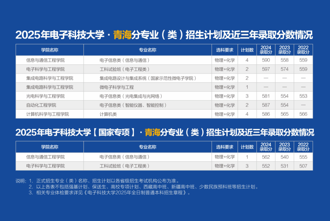
Task: Select 集成电路科学与工程学院 row entry
Action: point(49,78)
